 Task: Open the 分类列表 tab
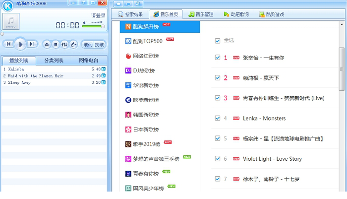[54, 61]
